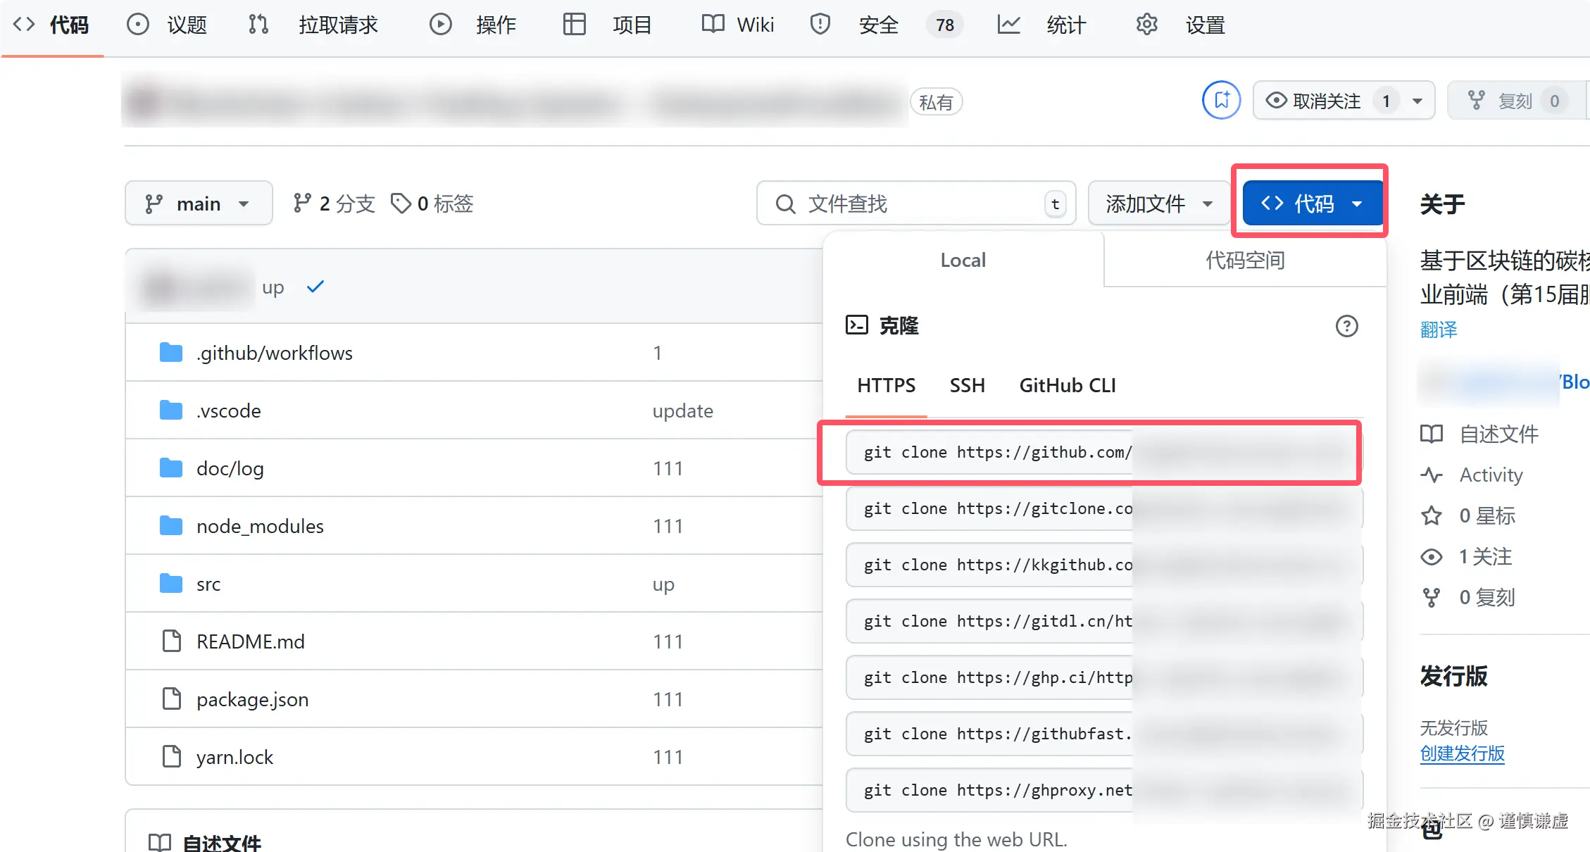Click the bookmark star icon button

tap(1221, 100)
